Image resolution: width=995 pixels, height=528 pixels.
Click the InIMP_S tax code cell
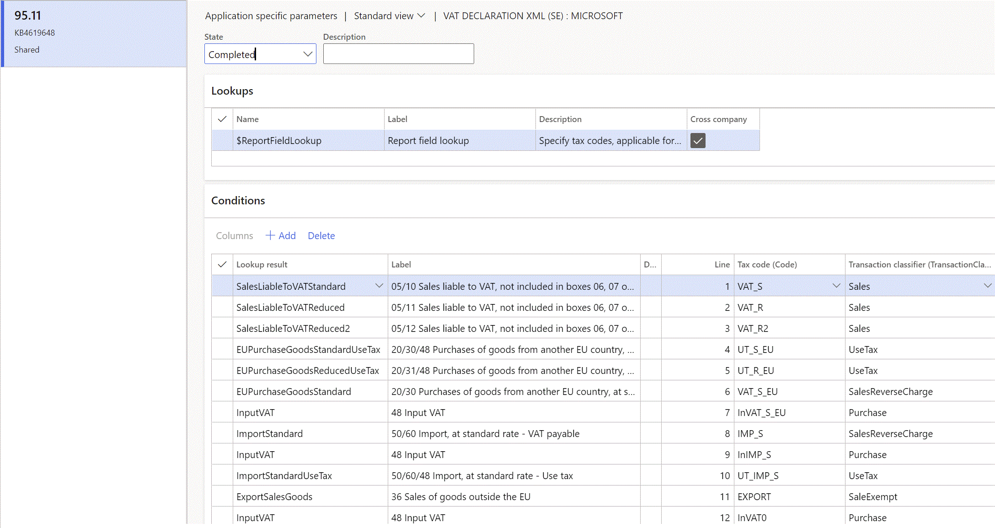789,455
